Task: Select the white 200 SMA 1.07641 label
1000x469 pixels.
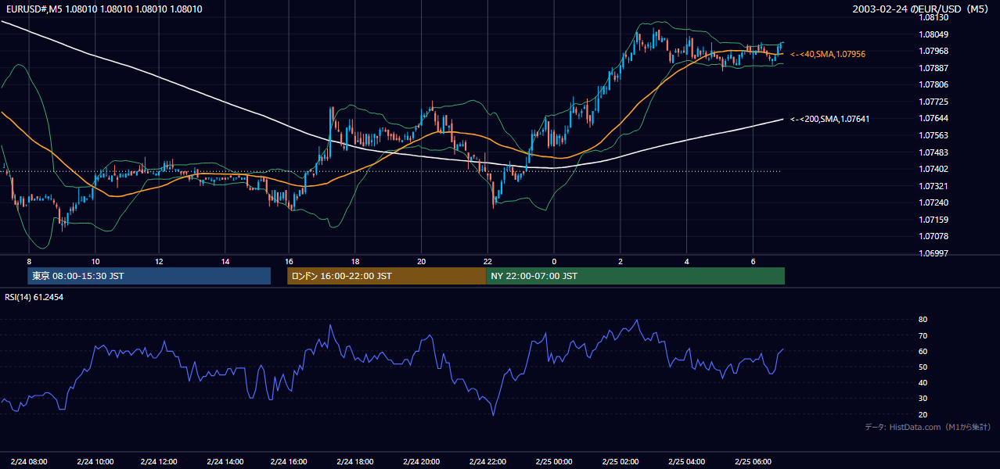Action: (x=830, y=119)
